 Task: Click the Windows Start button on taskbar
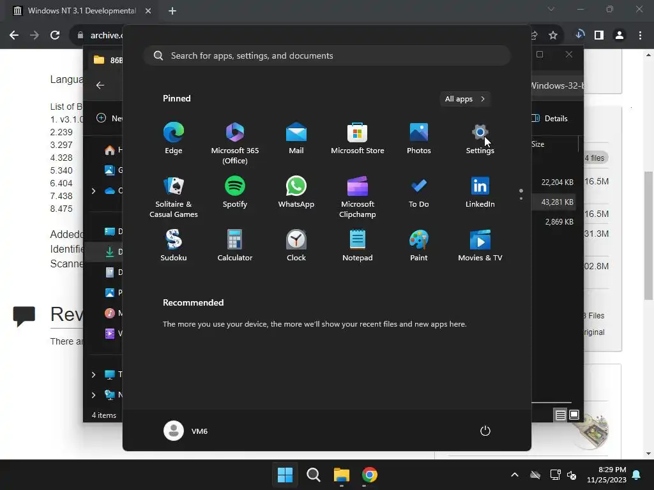click(x=285, y=475)
